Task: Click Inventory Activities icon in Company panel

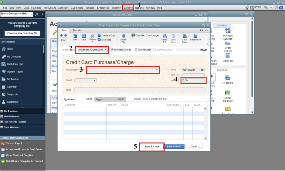Action: point(228,31)
